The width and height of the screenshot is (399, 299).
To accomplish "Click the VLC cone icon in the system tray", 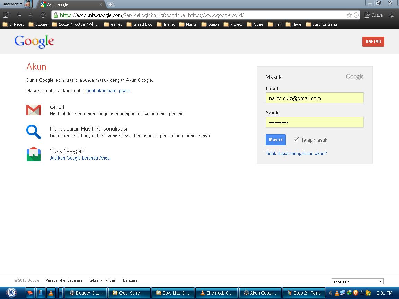I will 337,293.
